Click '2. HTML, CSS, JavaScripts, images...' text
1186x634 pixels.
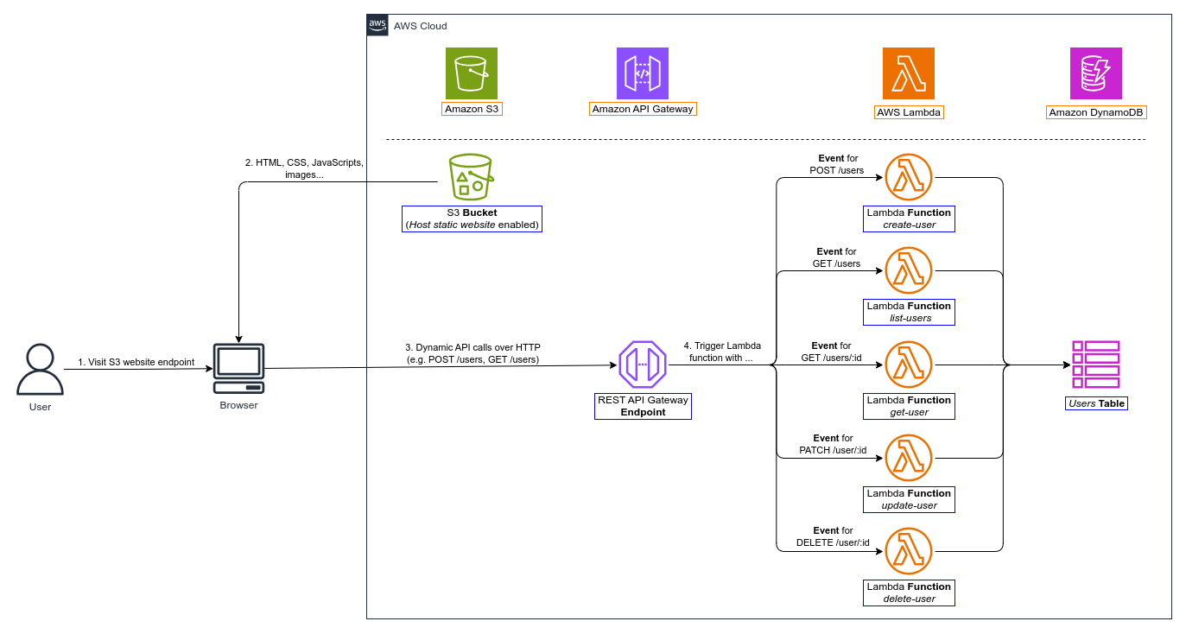pyautogui.click(x=304, y=168)
